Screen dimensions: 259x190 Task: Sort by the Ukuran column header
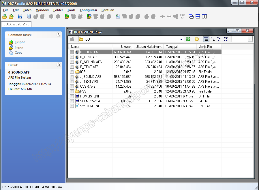point(123,47)
